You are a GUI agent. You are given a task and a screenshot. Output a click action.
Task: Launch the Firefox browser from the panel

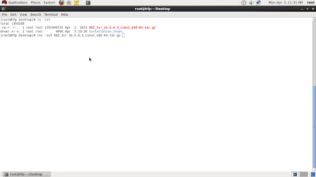[x=61, y=2]
